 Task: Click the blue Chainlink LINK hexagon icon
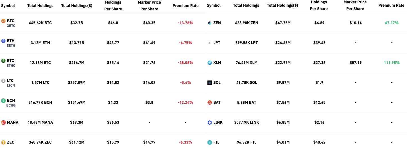tap(209, 123)
